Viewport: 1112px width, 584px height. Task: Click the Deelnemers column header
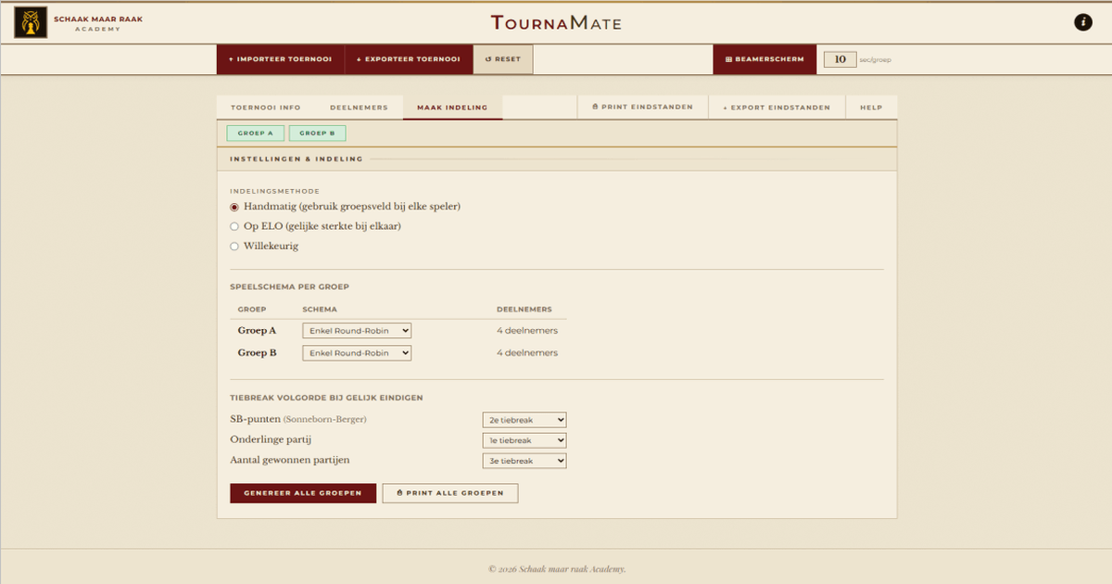(524, 310)
